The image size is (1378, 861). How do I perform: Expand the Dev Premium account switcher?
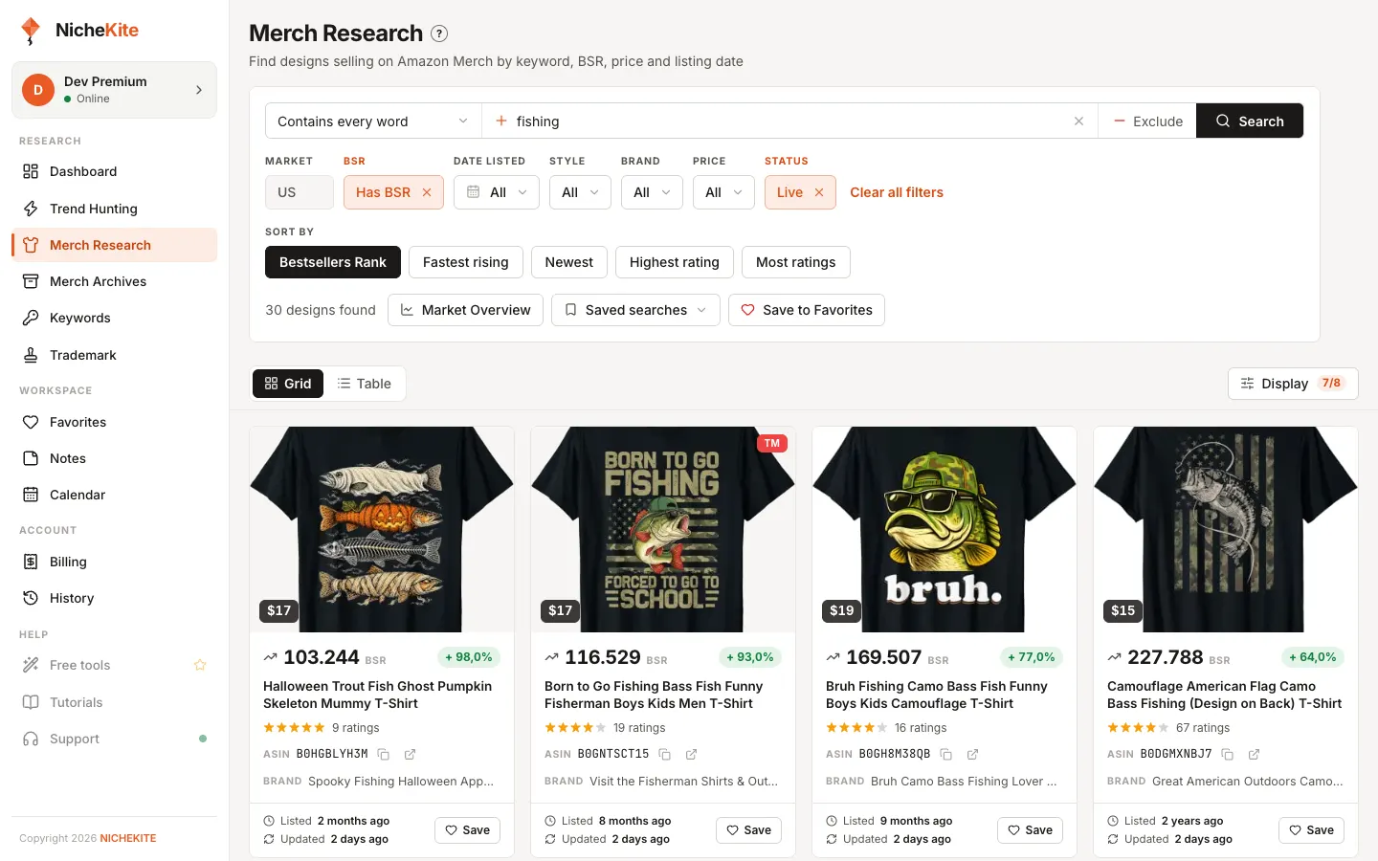coord(114,90)
